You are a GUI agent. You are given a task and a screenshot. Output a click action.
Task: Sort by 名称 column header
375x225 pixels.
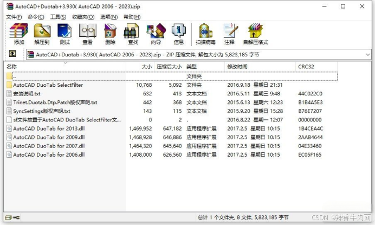[x=65, y=67]
